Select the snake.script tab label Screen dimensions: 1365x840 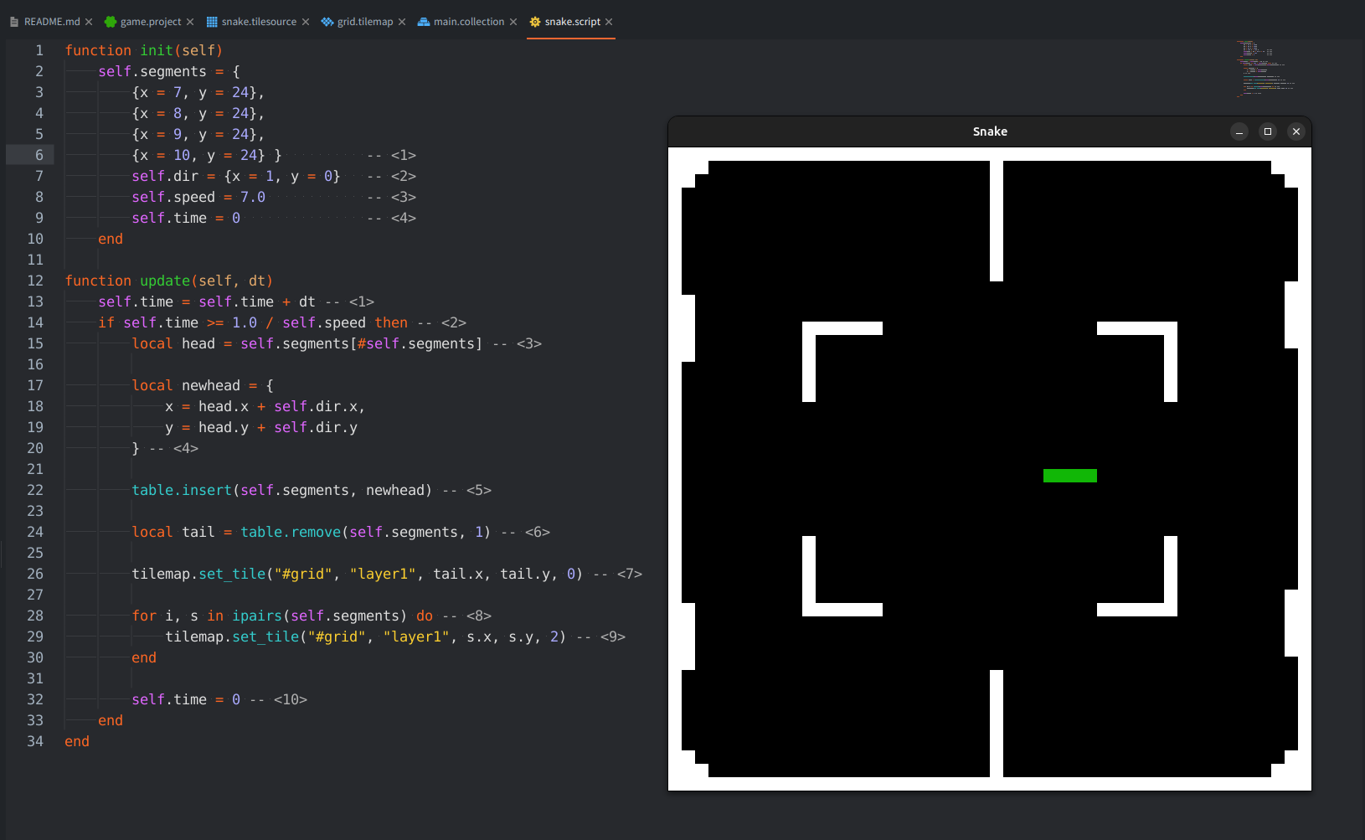tap(572, 22)
